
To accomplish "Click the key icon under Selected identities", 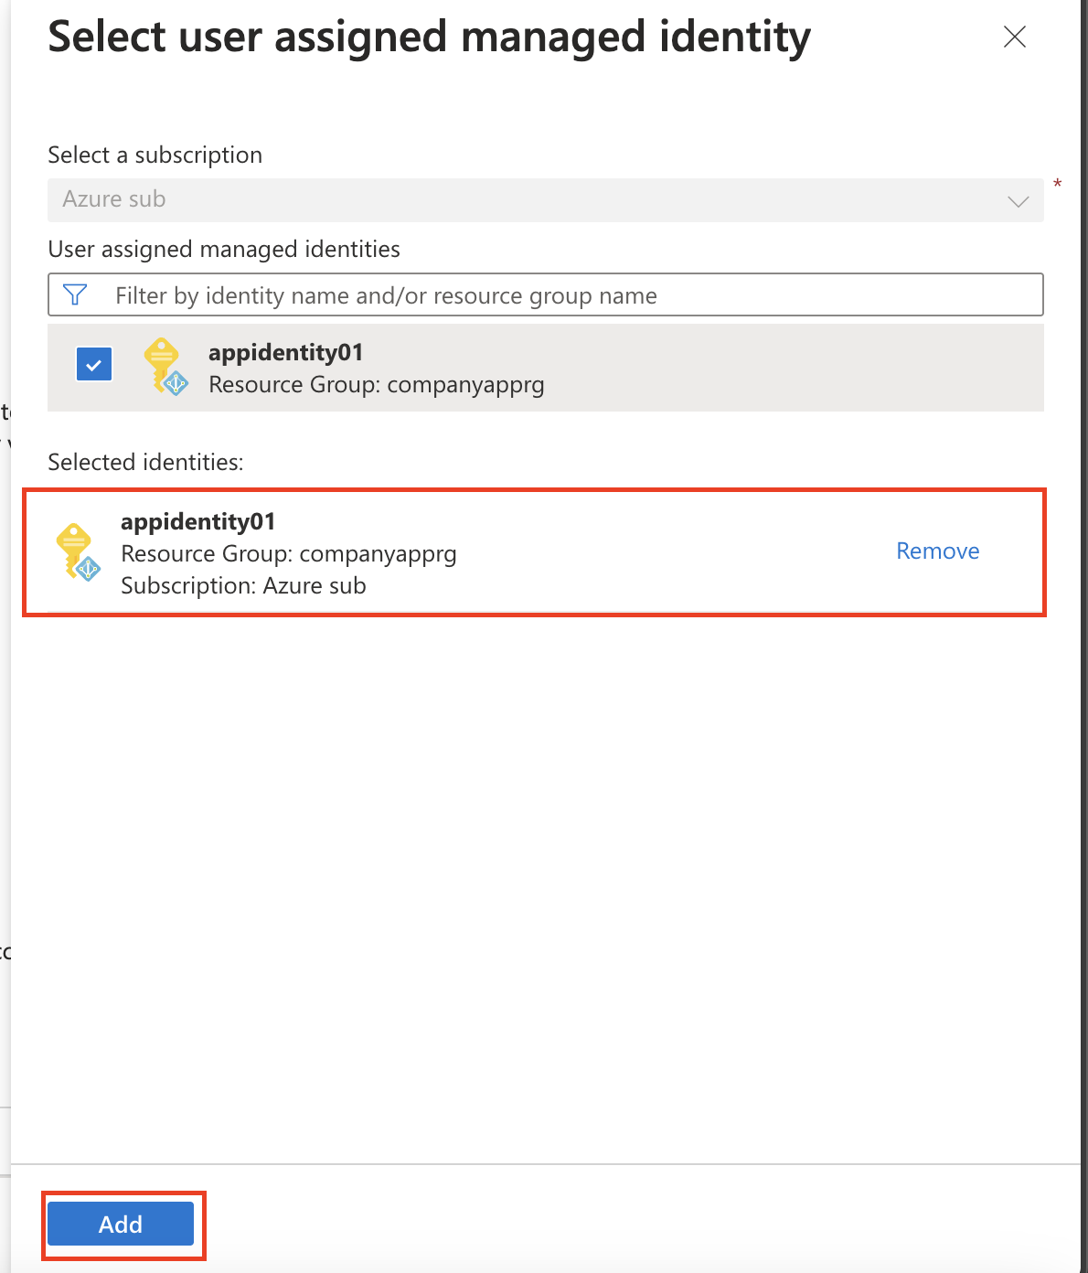I will click(x=78, y=551).
